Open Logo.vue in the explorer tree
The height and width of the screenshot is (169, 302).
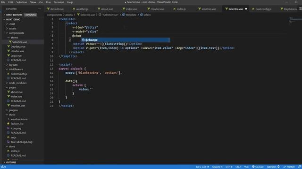click(16, 56)
